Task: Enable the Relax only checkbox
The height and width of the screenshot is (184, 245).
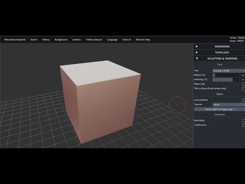Action: click(243, 84)
